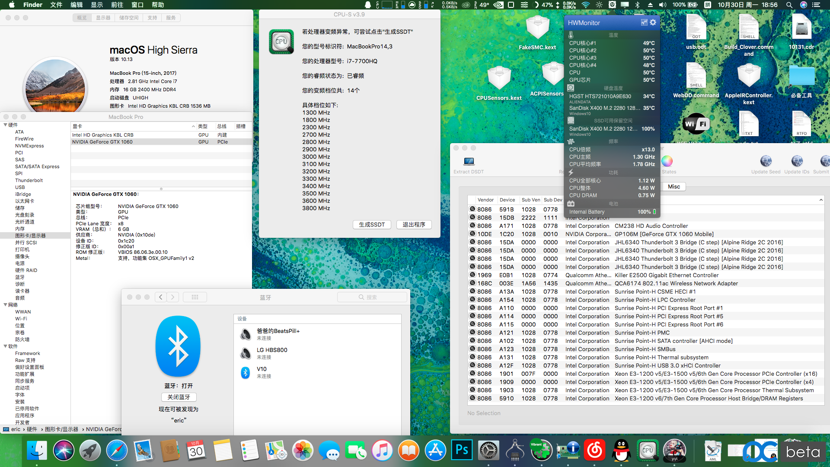Screen dimensions: 830x467
Task: Open Calendar showing 30 in Dock
Action: (x=196, y=451)
